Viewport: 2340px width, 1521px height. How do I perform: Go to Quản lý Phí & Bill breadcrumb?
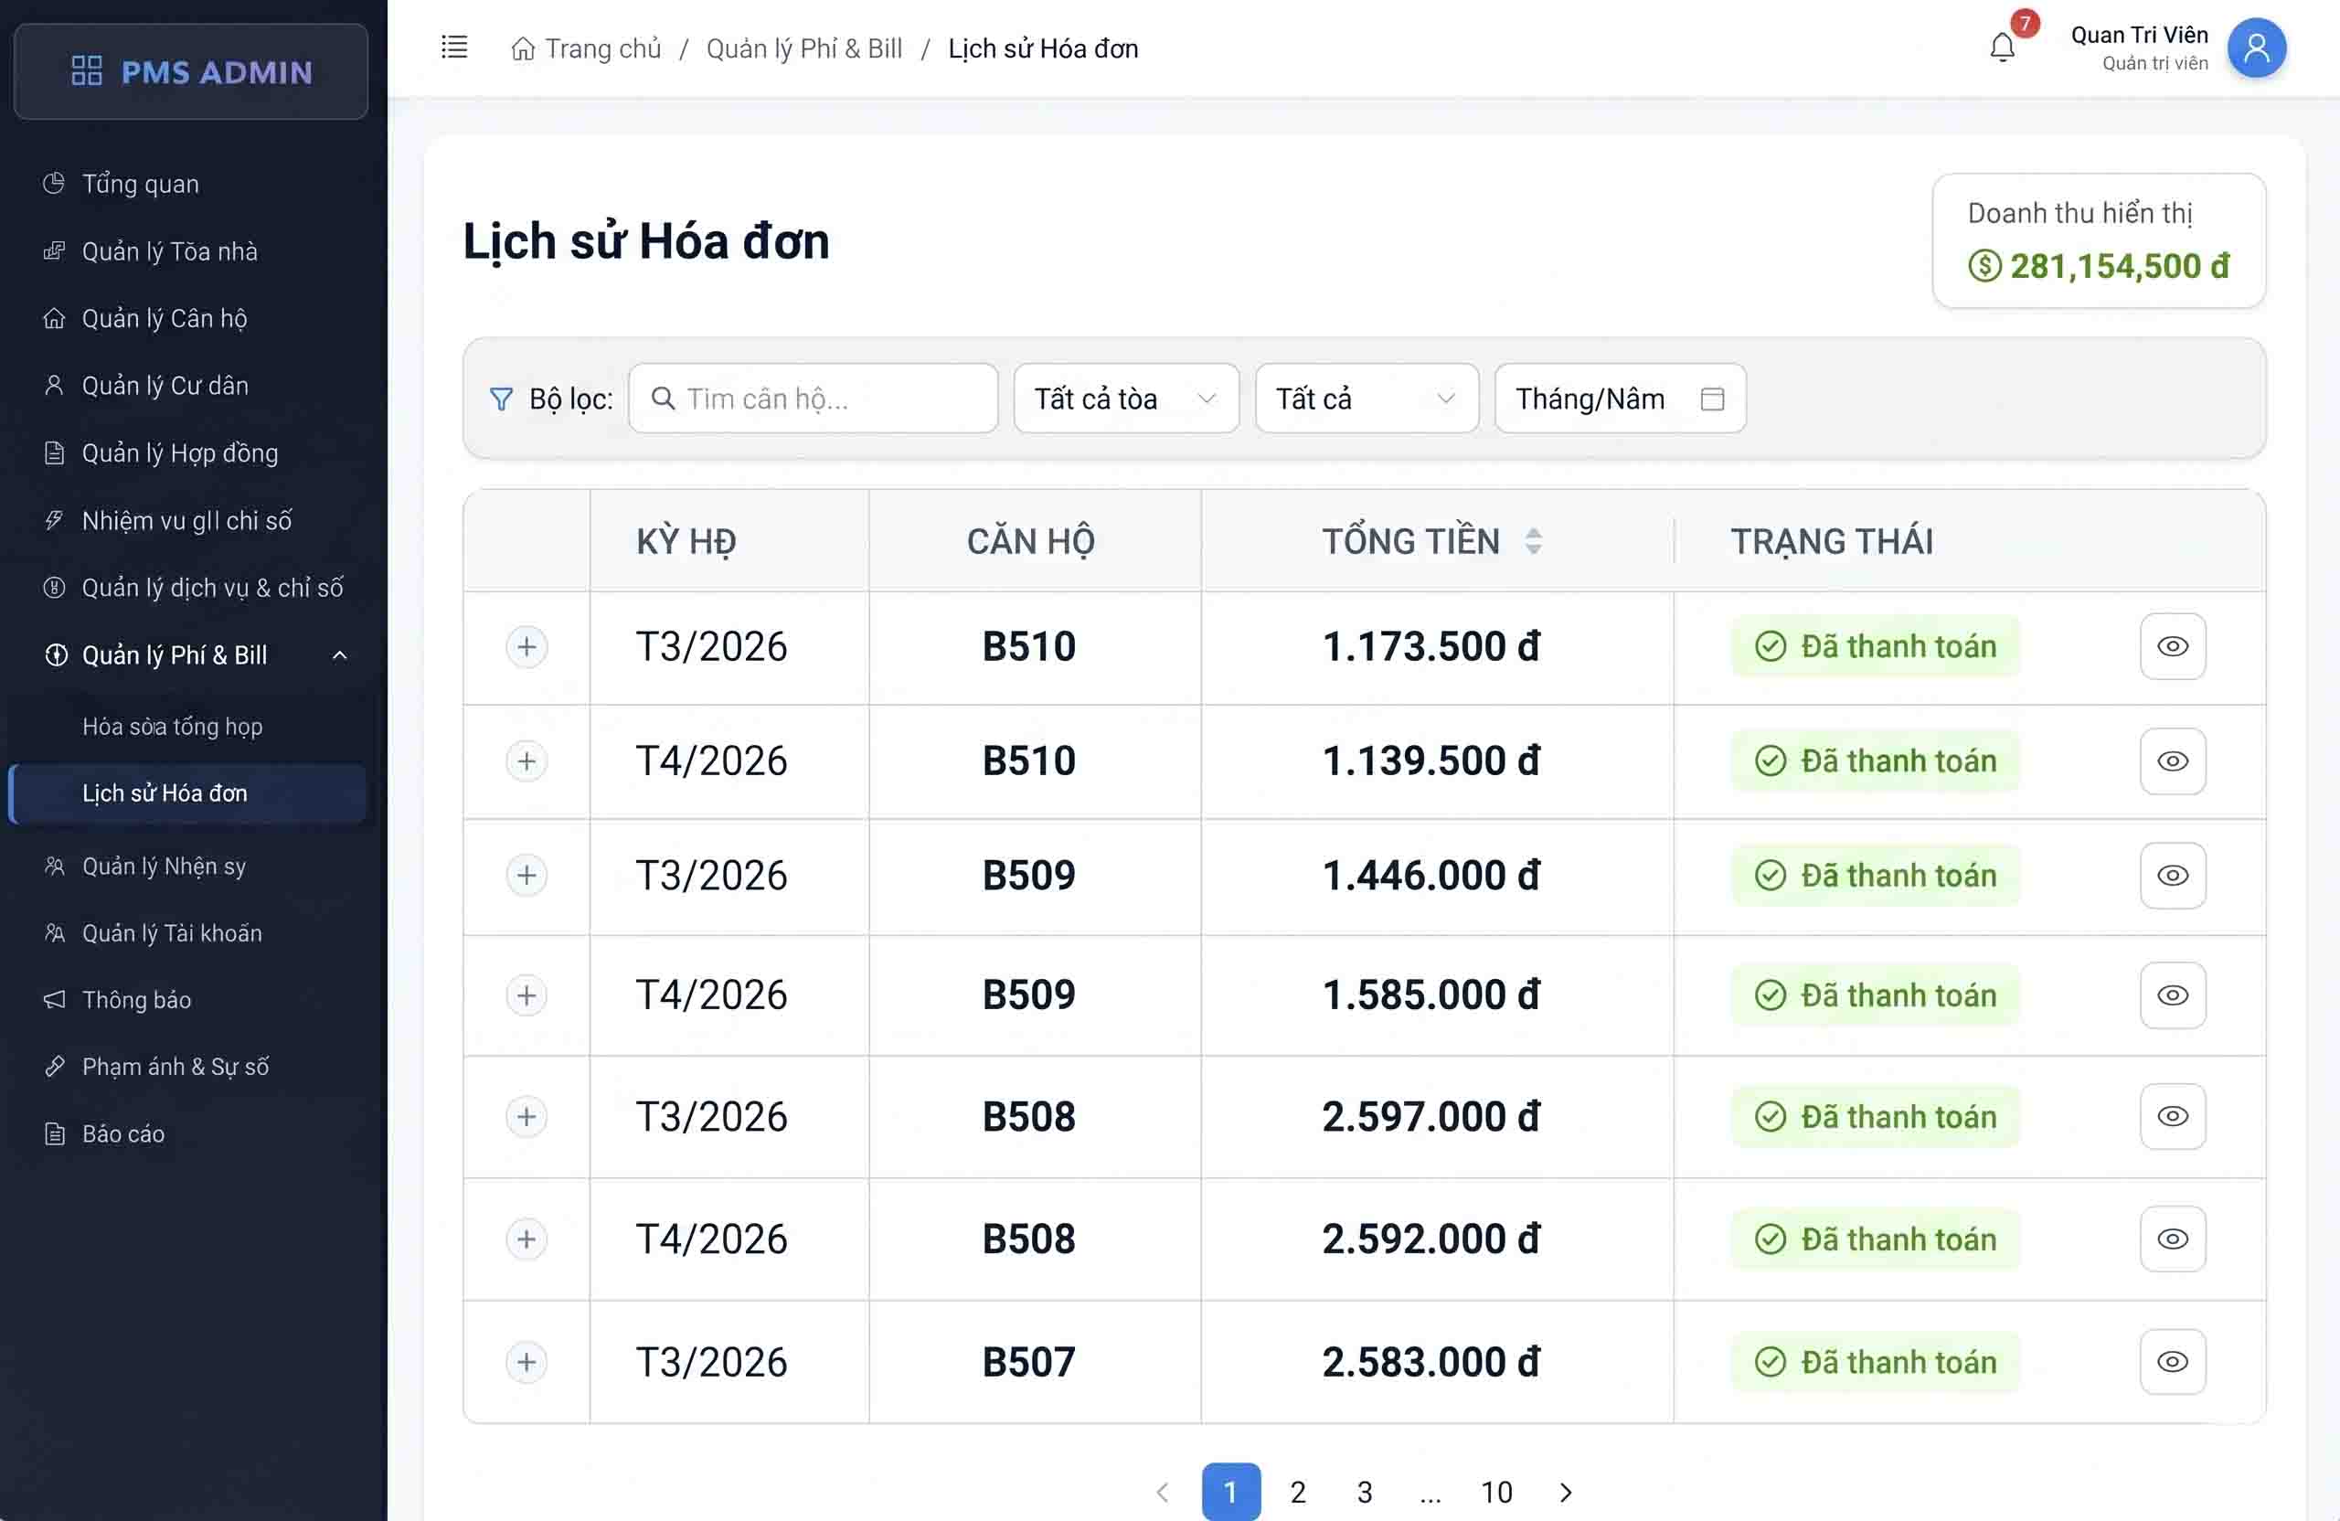point(804,48)
